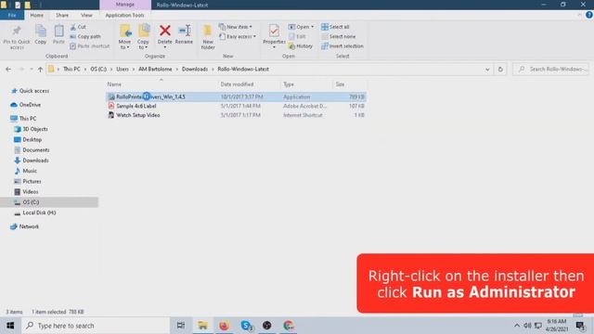Go back with the Back arrow
Viewport: 594px width, 334px height.
click(x=8, y=70)
